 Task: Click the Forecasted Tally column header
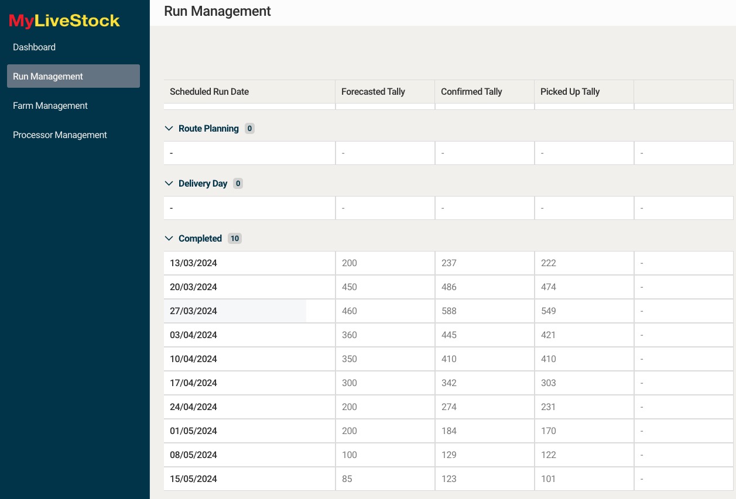(373, 92)
